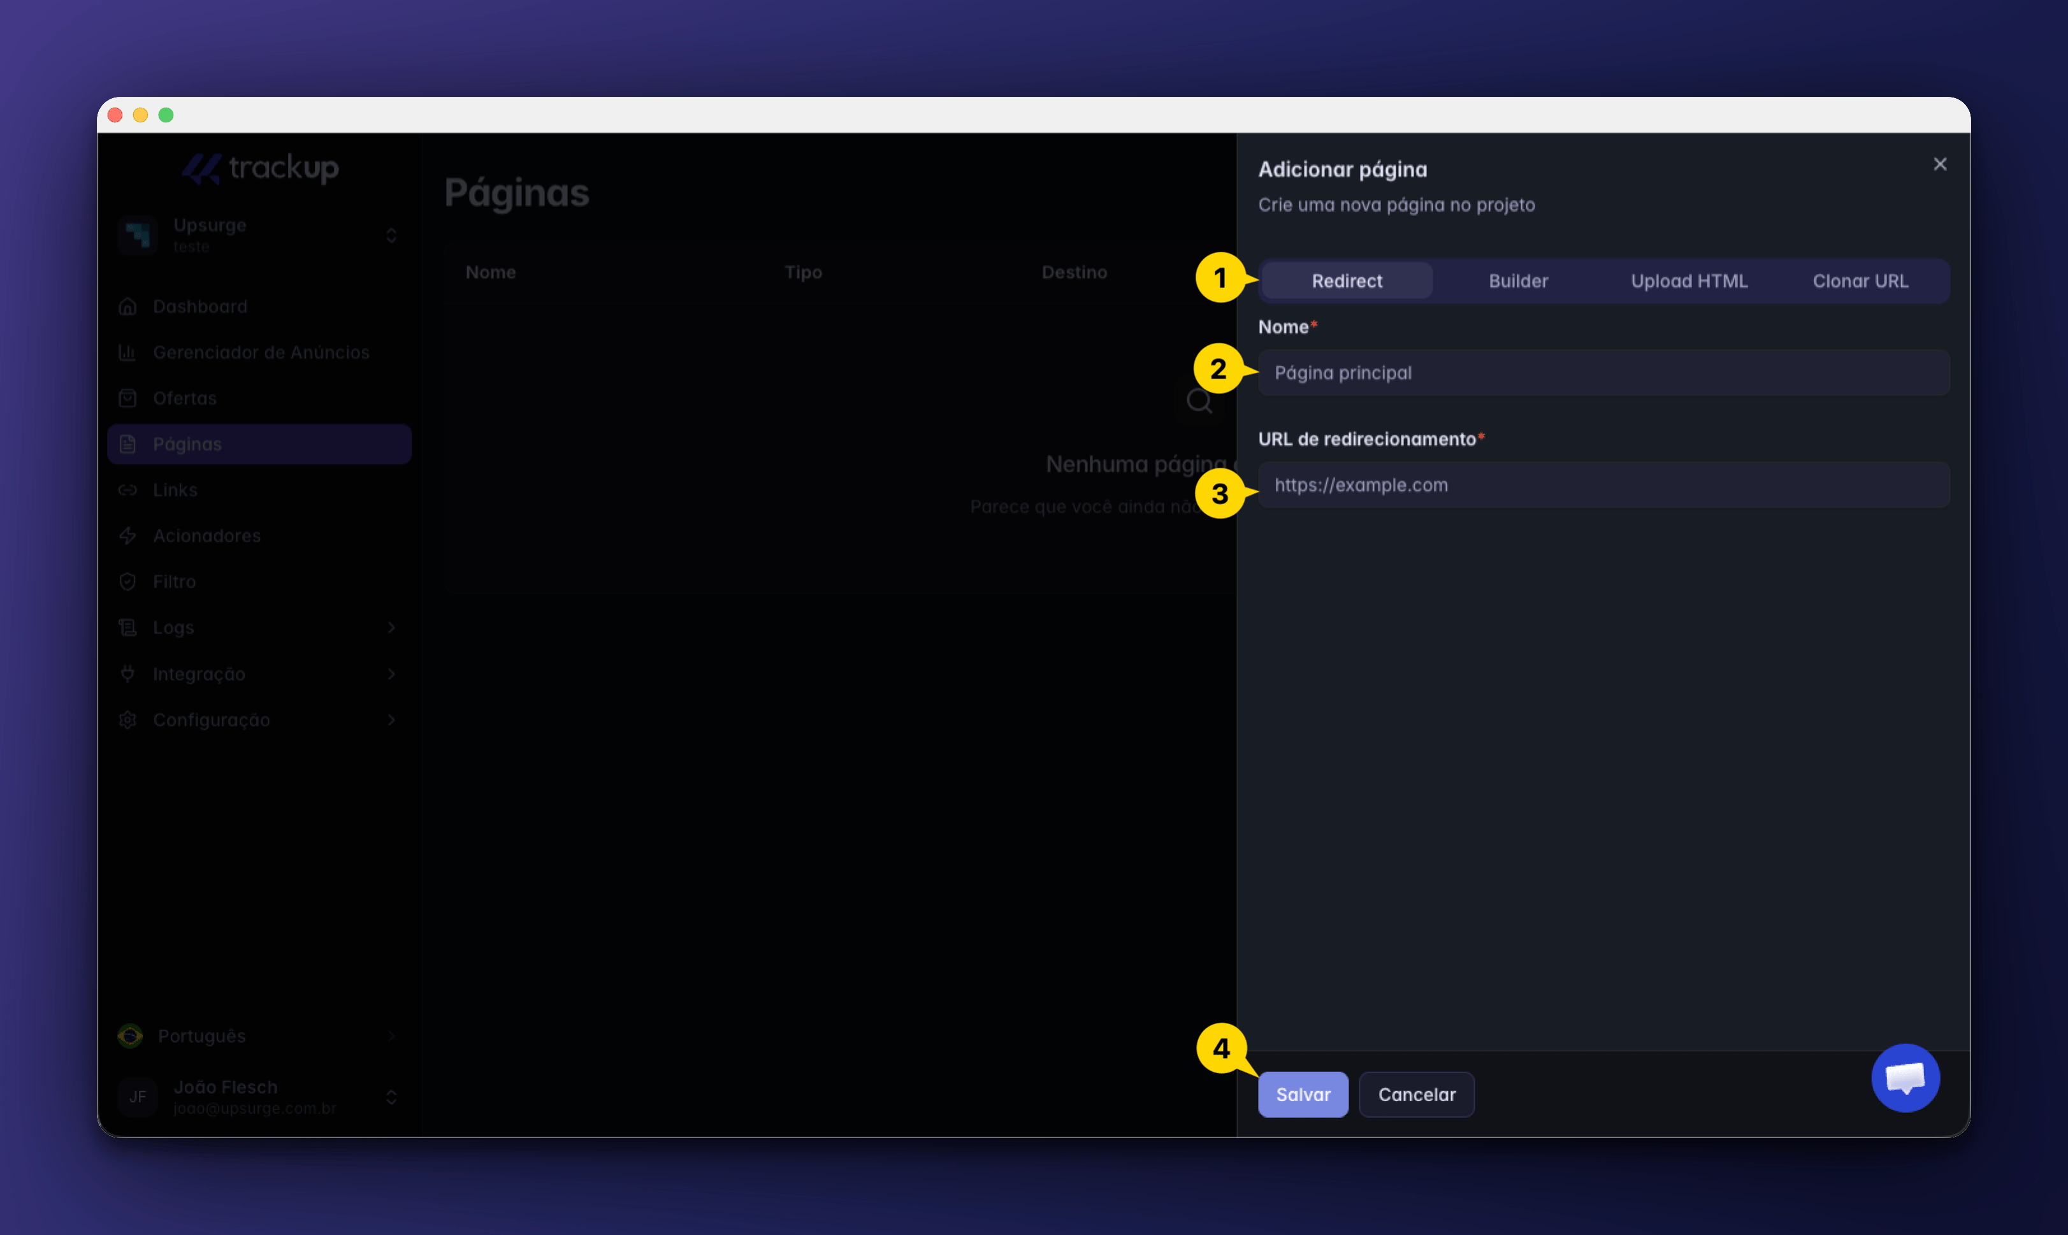Expand the Integração submenu
The height and width of the screenshot is (1235, 2068).
pos(391,673)
